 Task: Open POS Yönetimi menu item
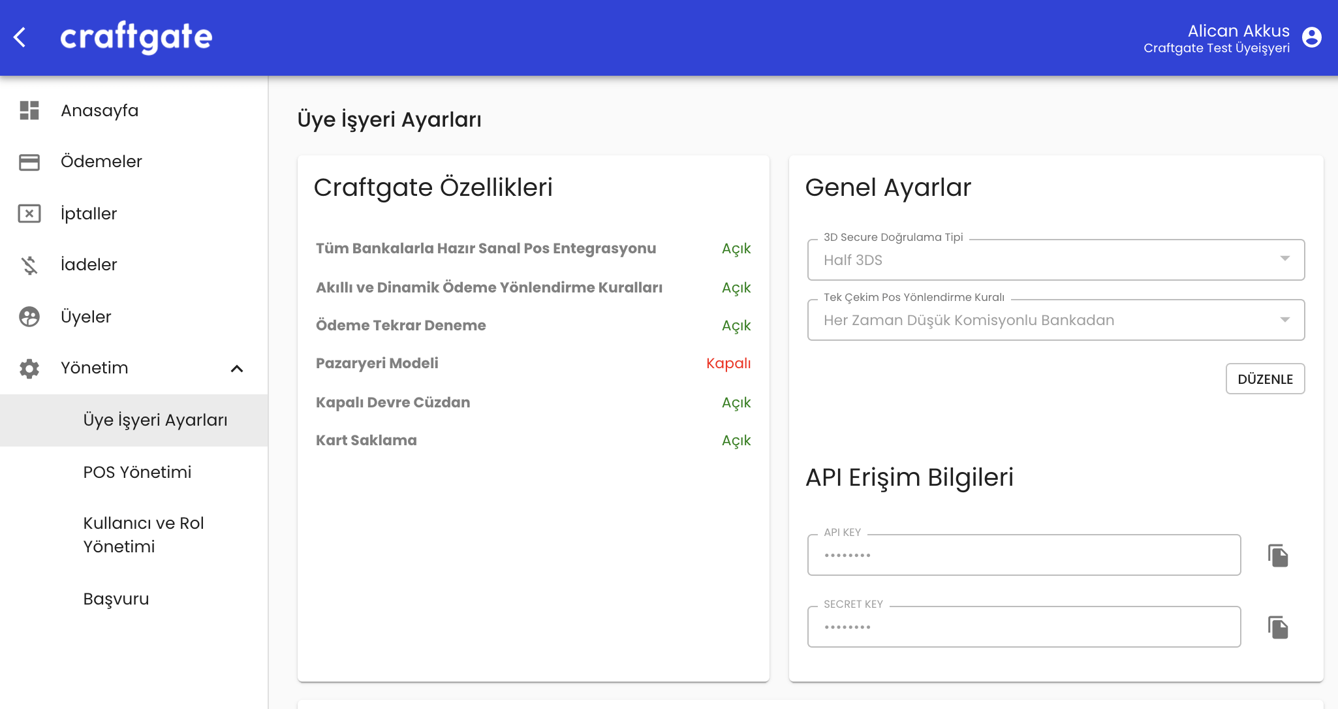(x=137, y=472)
